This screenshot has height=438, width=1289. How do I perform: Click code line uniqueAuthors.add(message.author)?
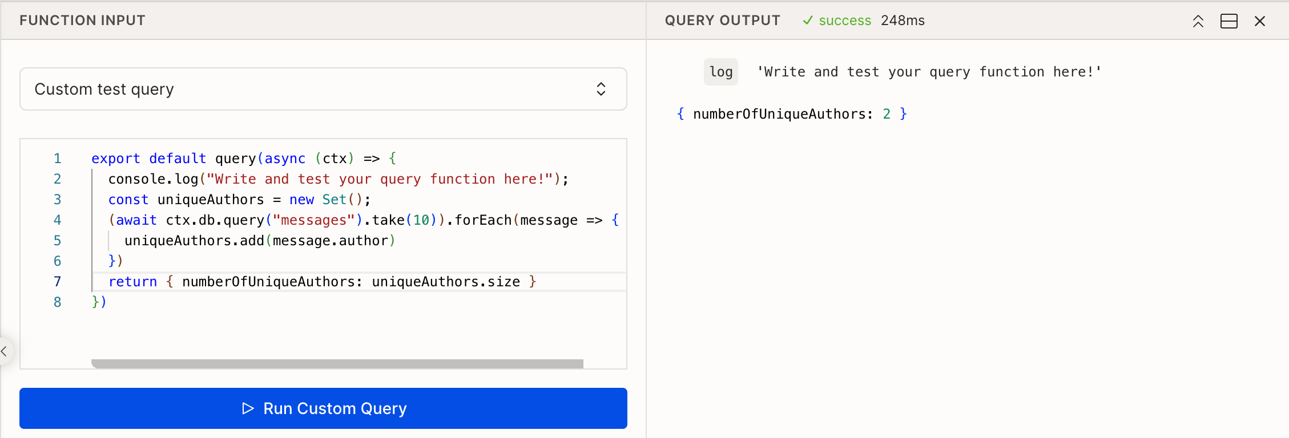260,241
